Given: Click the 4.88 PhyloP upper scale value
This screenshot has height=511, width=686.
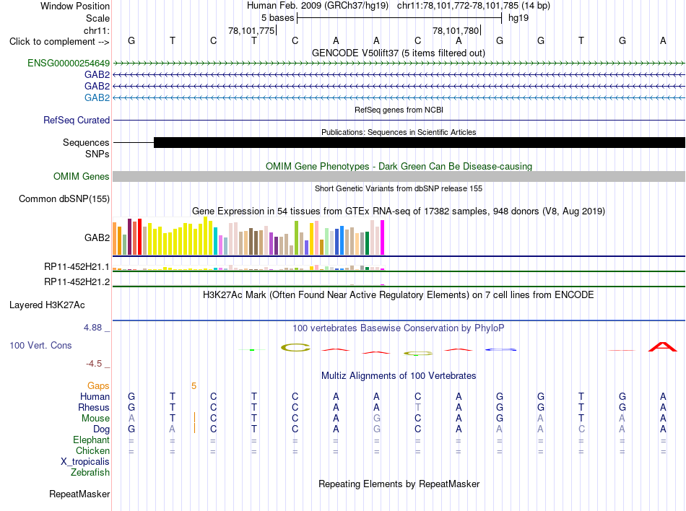Looking at the screenshot, I should (92, 328).
